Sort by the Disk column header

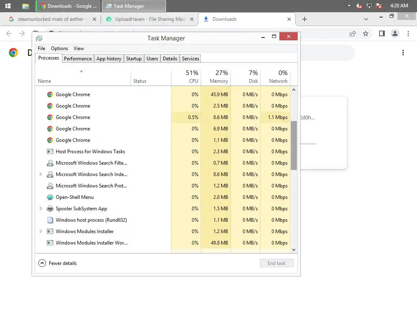coord(246,77)
